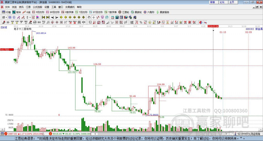Viewport: 263px width, 141px height.
Task: Open the 9T四方形 time square
Action: pos(96,12)
